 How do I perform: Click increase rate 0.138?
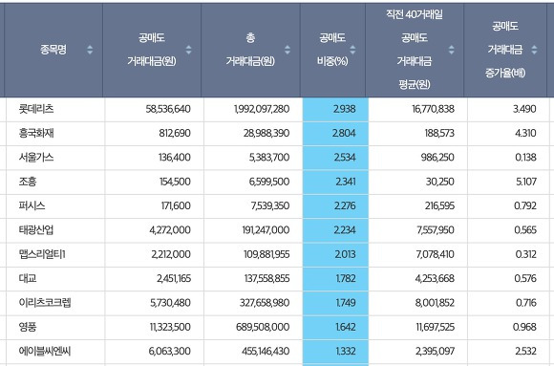[x=525, y=158]
